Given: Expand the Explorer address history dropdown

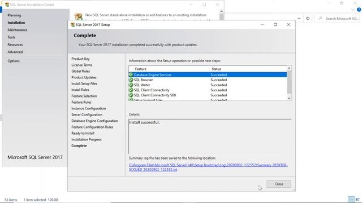Looking at the screenshot, I should 299,19.
